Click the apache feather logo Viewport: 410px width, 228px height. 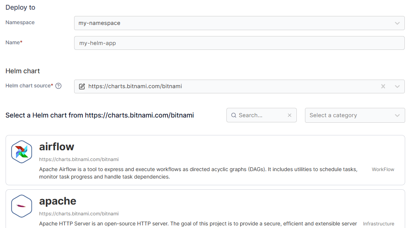[x=22, y=206]
